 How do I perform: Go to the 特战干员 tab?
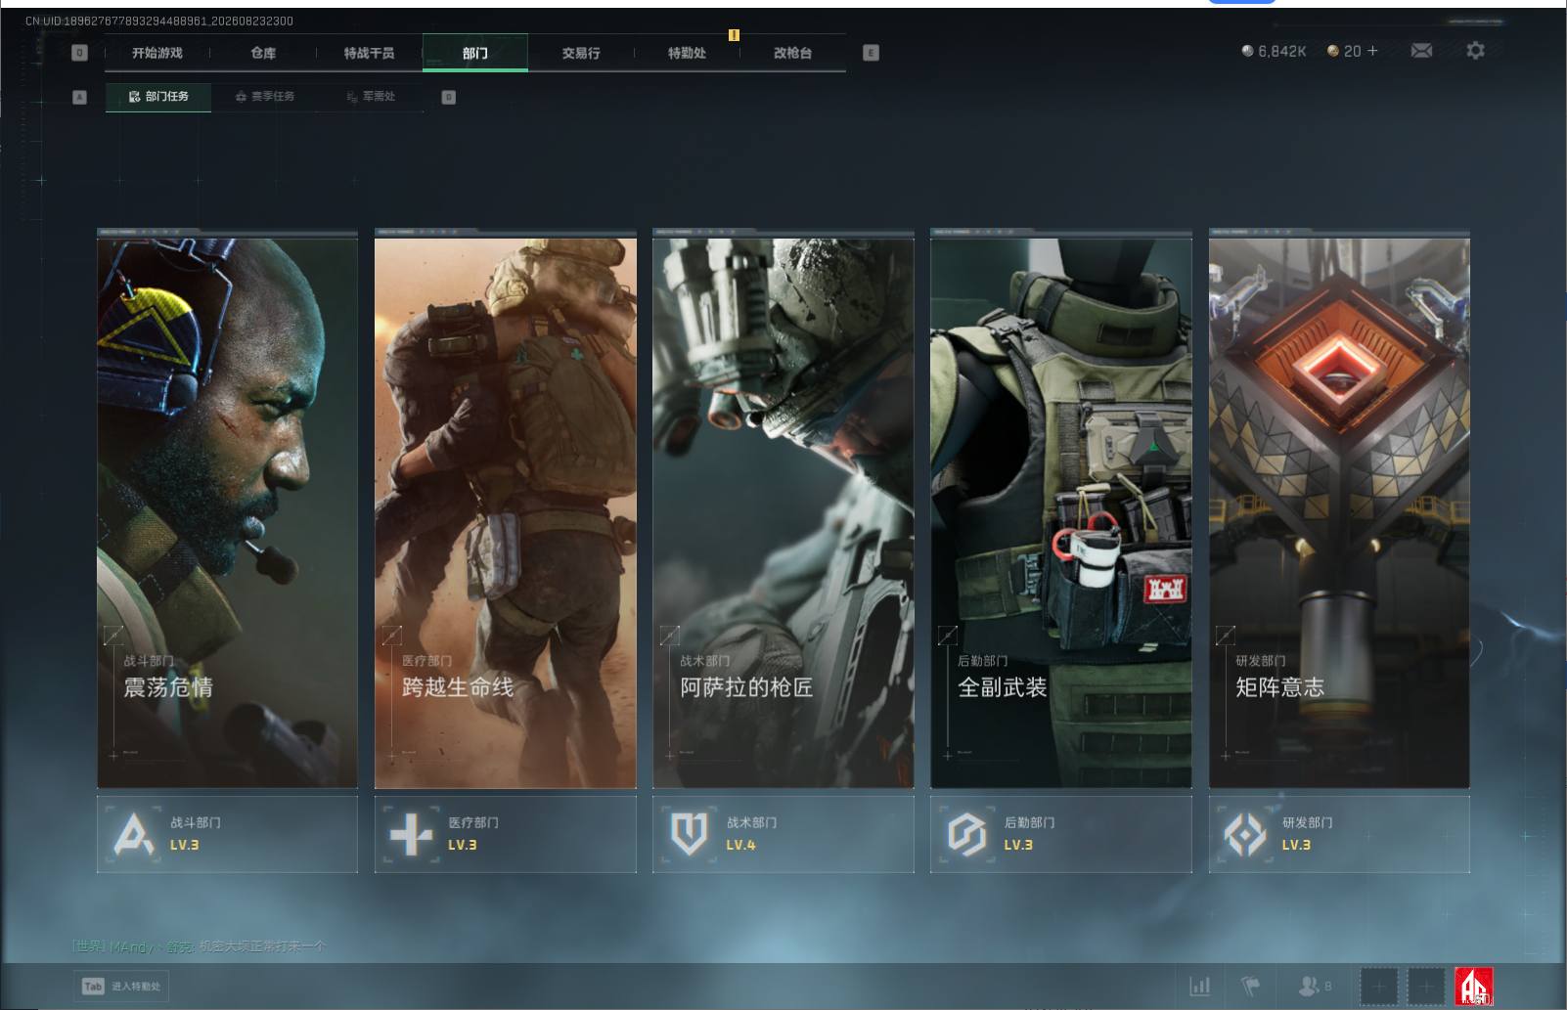point(369,53)
